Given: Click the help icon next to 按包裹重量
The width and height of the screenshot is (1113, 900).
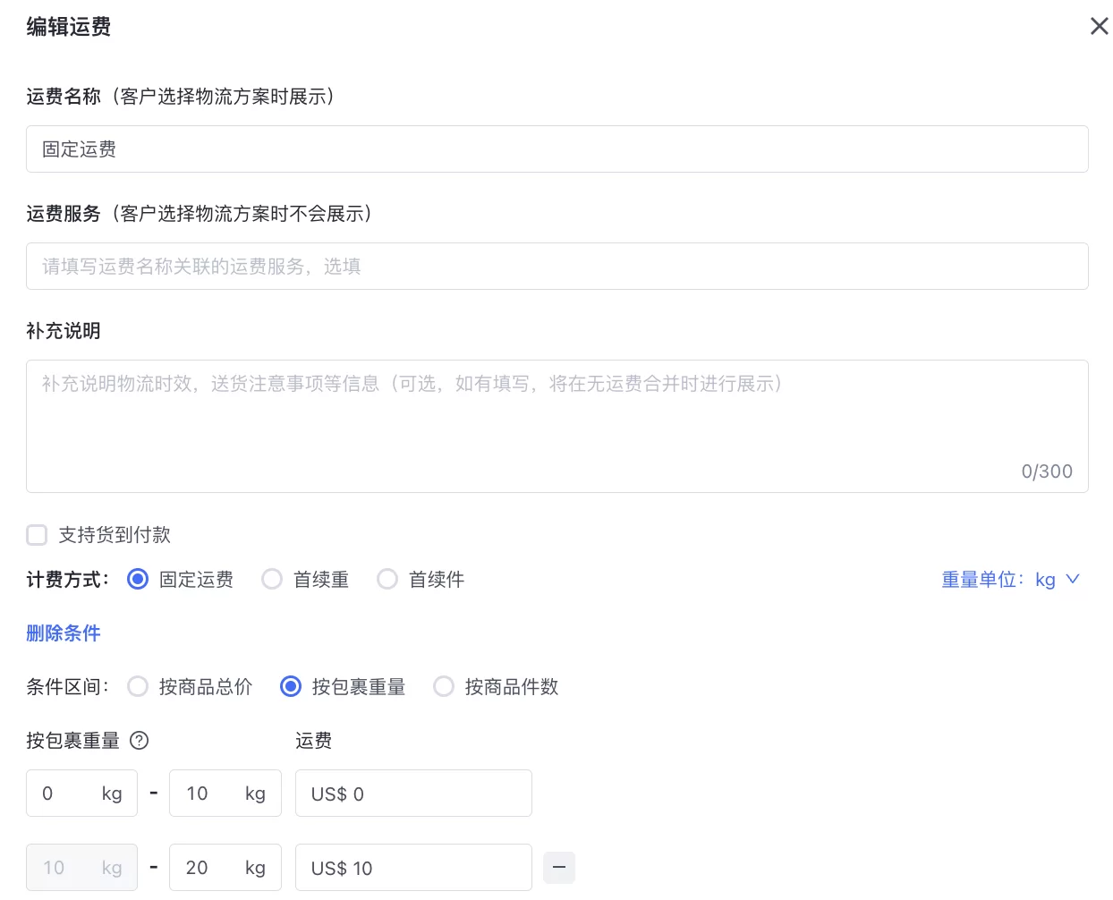Looking at the screenshot, I should pos(139,740).
